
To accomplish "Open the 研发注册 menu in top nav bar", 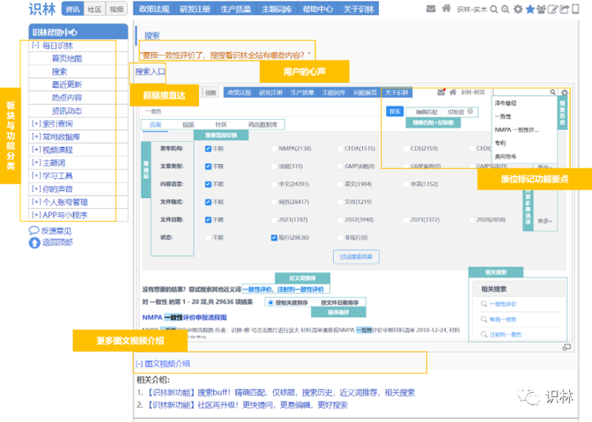I will tap(195, 9).
